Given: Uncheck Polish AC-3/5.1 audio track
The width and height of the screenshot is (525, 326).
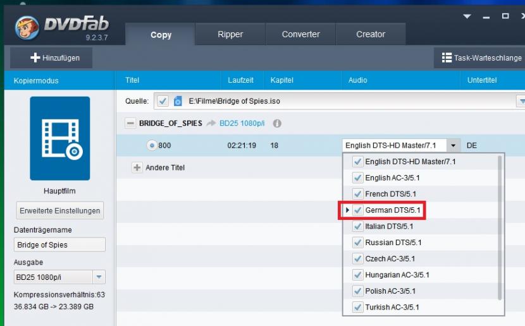Looking at the screenshot, I should click(357, 291).
